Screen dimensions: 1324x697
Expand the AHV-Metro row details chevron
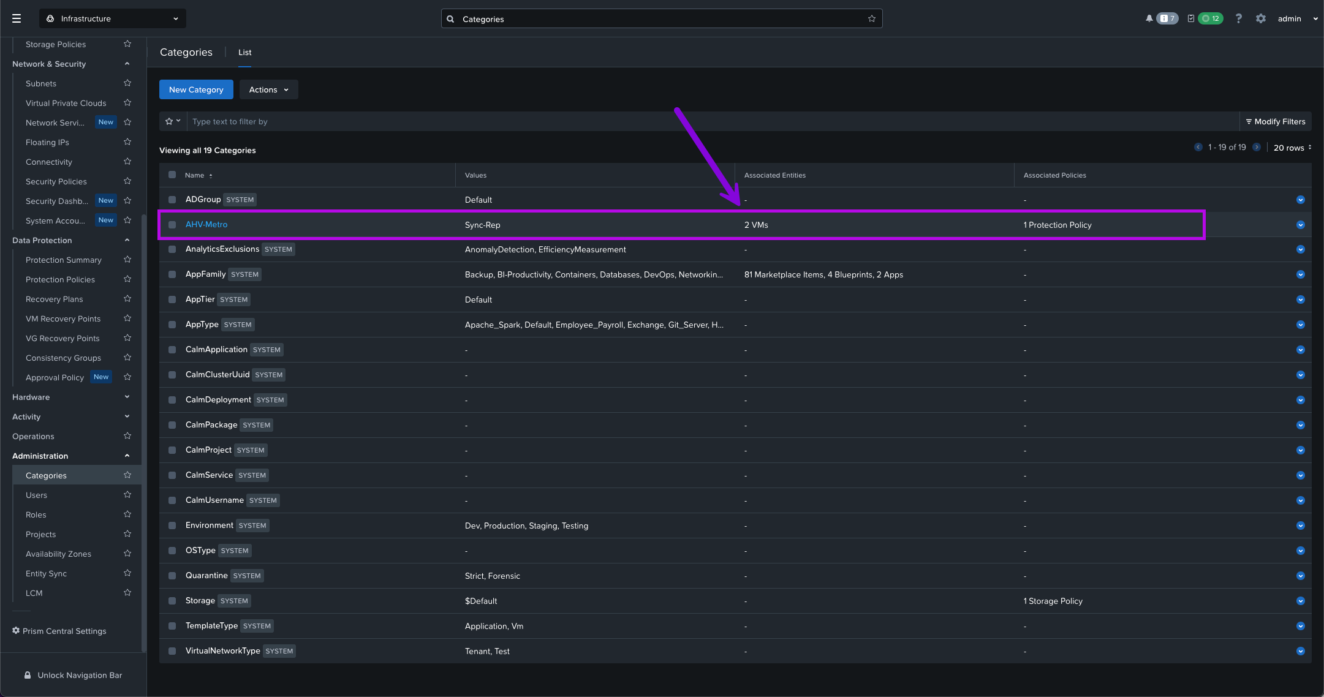coord(1300,225)
